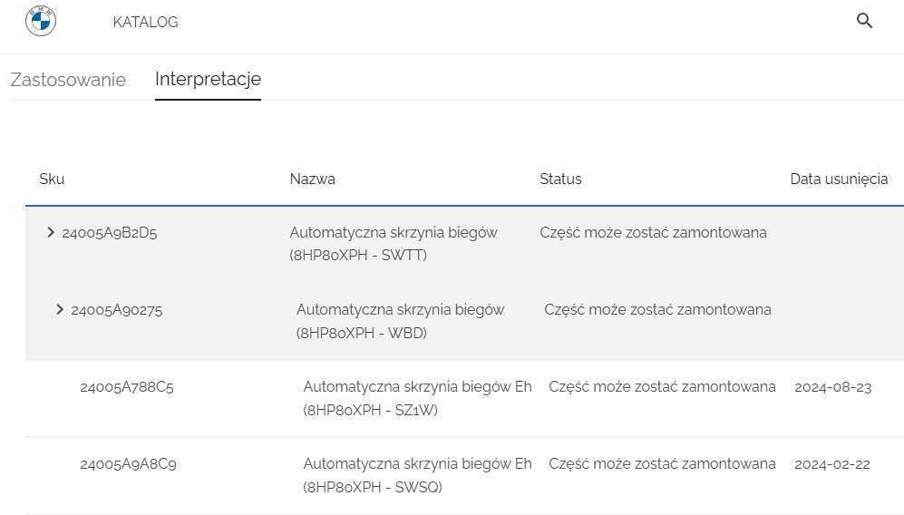Image resolution: width=904 pixels, height=515 pixels.
Task: Sort by the Sku column header
Action: 52,179
